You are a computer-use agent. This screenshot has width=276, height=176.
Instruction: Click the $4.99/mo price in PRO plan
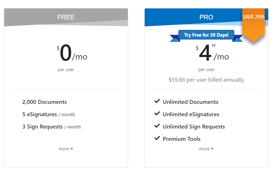(212, 54)
